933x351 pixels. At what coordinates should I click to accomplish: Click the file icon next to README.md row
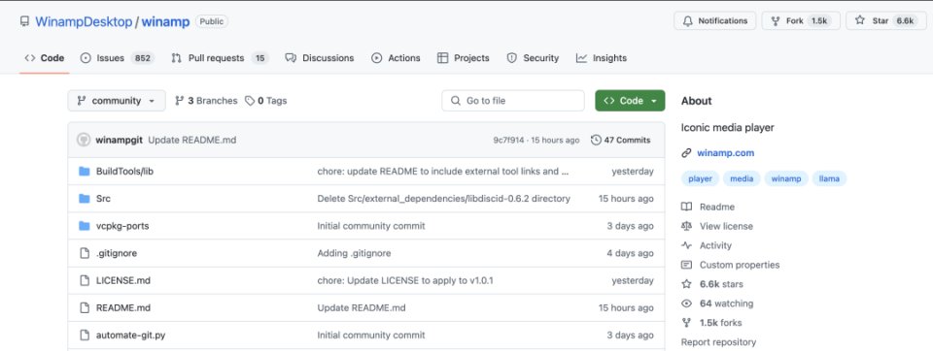tap(84, 307)
